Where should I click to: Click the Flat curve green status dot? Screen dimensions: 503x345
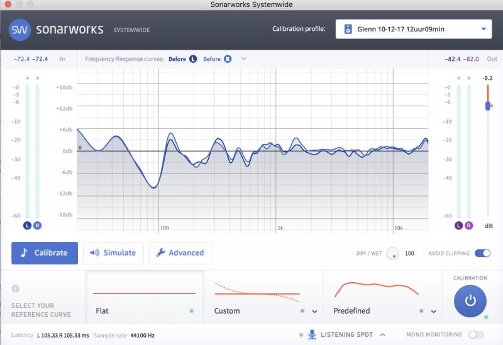point(192,310)
